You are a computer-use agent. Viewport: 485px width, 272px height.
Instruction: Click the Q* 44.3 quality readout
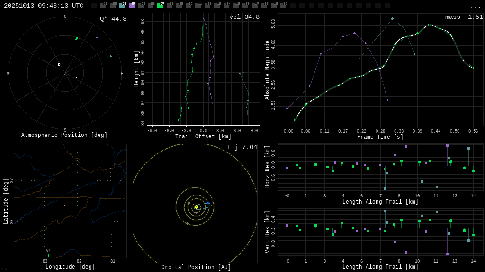click(113, 19)
